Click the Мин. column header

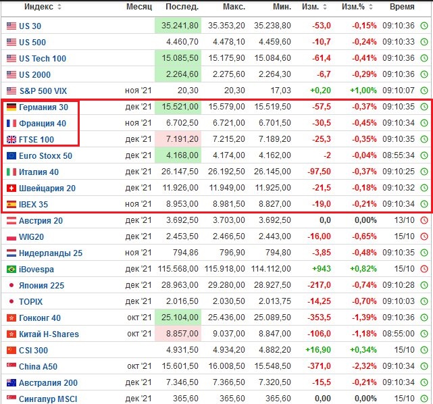pyautogui.click(x=282, y=7)
